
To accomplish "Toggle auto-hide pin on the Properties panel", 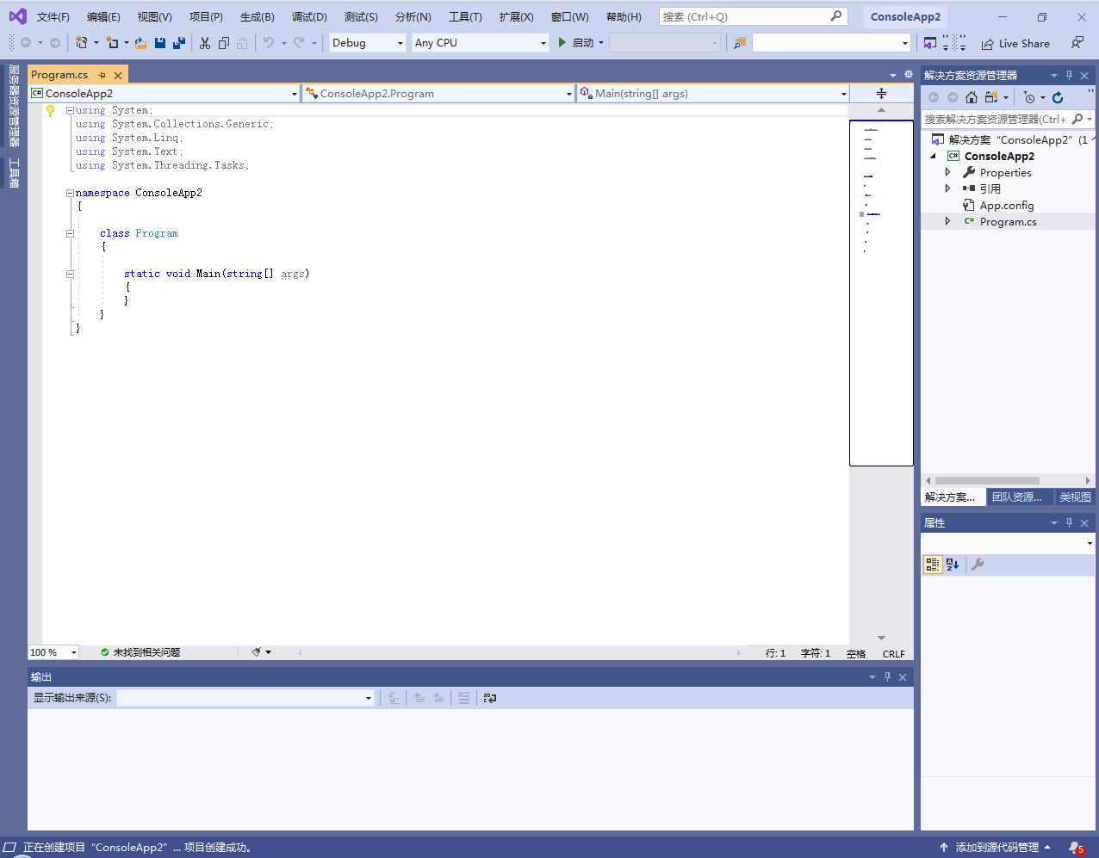I will (1069, 522).
